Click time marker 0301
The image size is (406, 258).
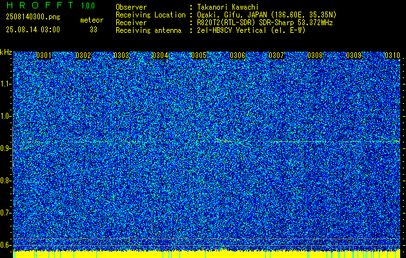pos(44,55)
